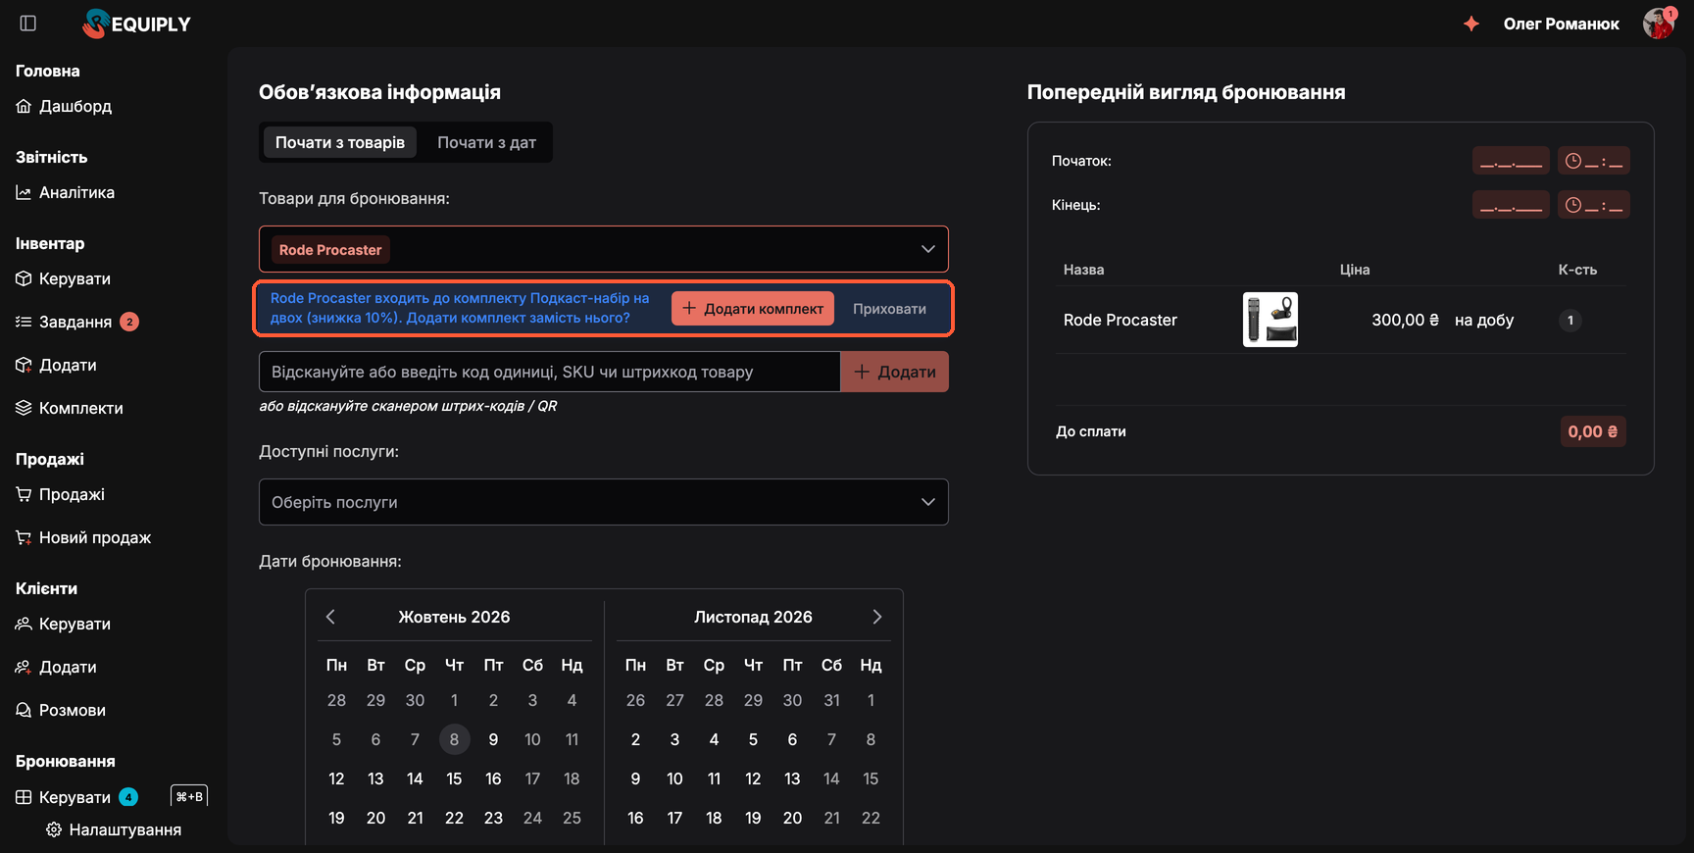Select Додати under Інвентар

pyautogui.click(x=56, y=365)
